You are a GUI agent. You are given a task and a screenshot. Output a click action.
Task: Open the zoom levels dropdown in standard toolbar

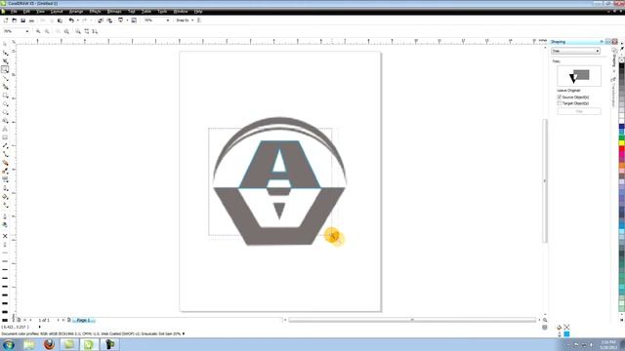coord(168,20)
